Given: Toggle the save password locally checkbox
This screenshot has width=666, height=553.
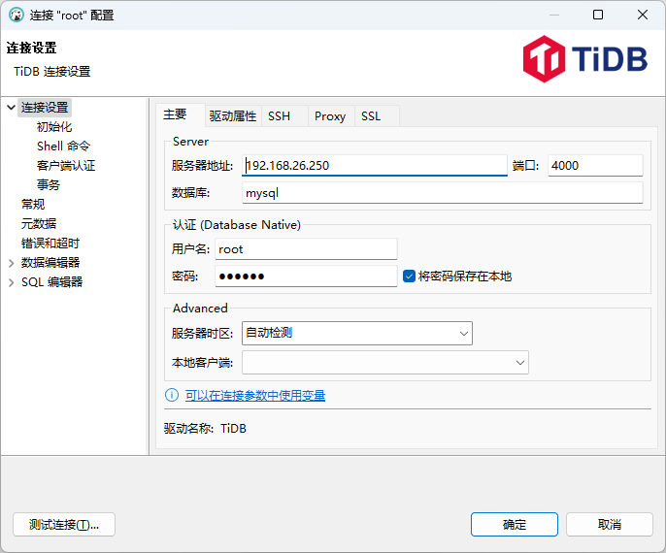Looking at the screenshot, I should tap(409, 276).
